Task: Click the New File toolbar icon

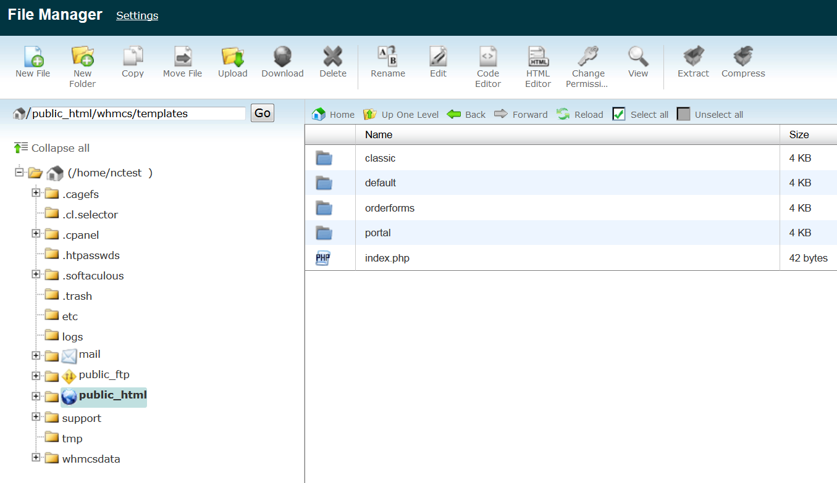Action: tap(33, 57)
